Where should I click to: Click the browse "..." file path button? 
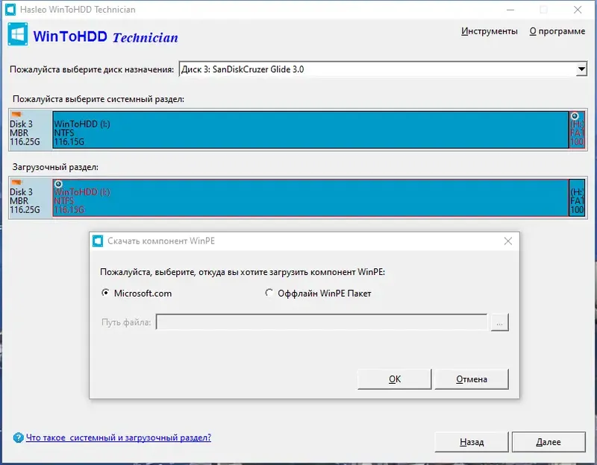tap(499, 323)
